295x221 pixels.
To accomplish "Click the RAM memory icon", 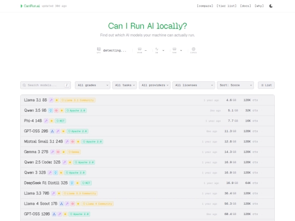I will tap(174, 49).
